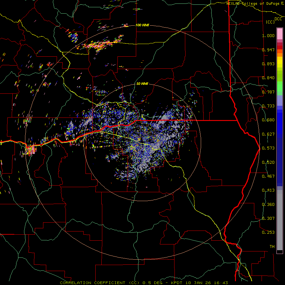Click the 0.840 color scale value
Viewport: 285px width, 285px height.
point(268,78)
